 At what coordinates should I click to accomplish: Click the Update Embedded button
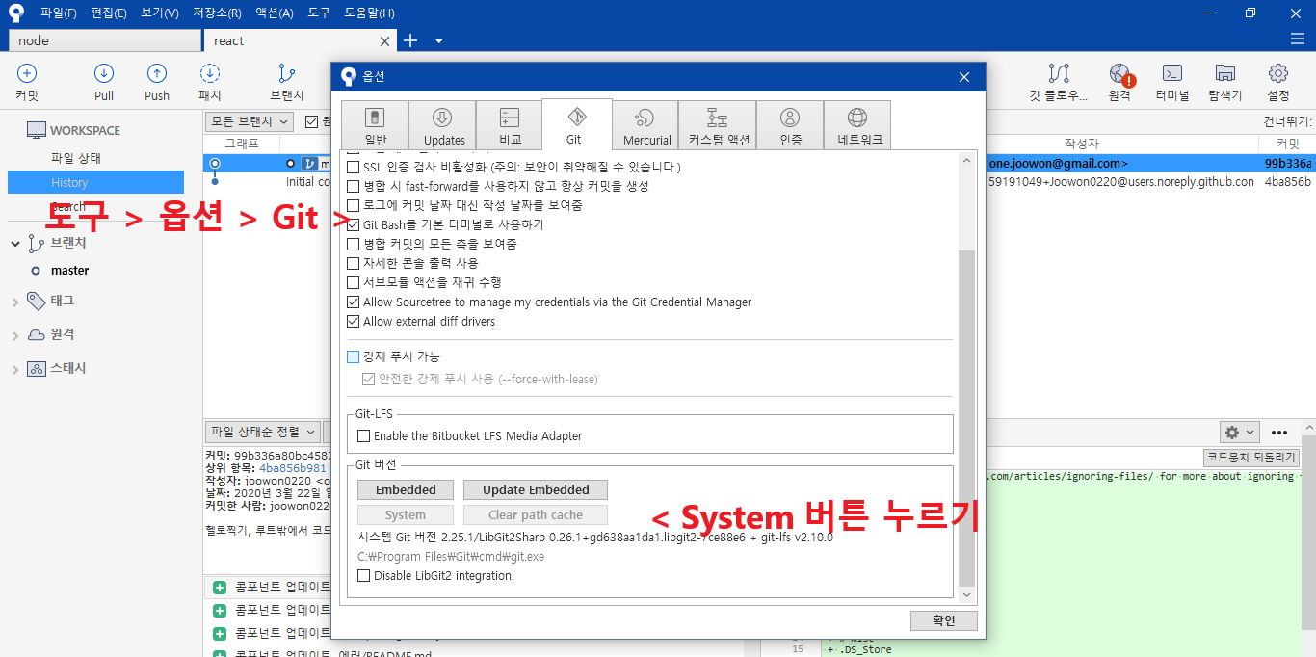point(536,489)
